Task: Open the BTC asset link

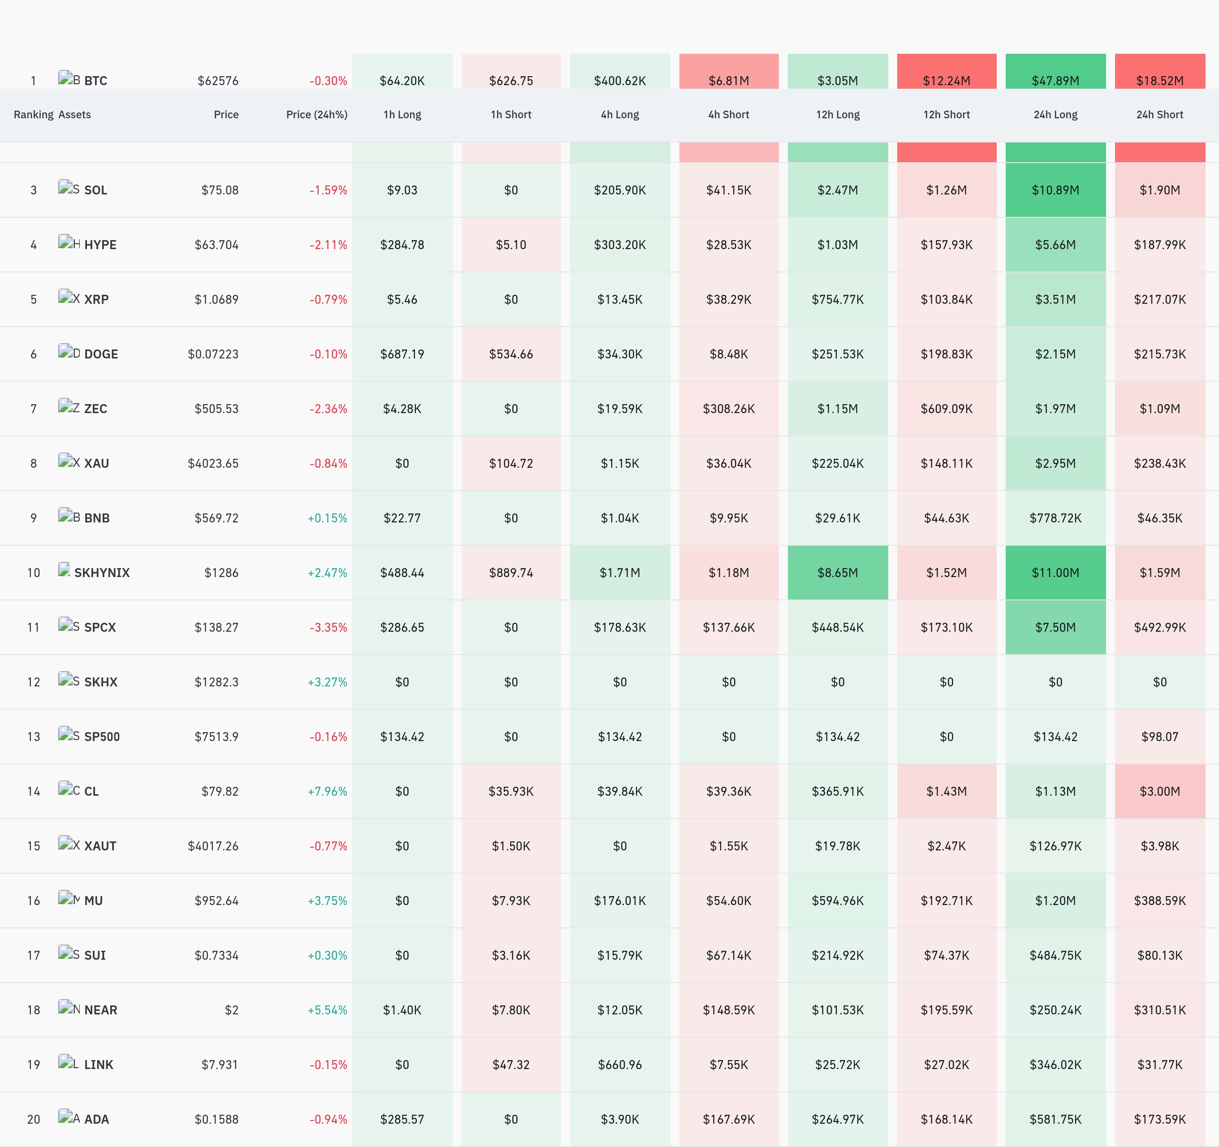Action: click(x=95, y=81)
